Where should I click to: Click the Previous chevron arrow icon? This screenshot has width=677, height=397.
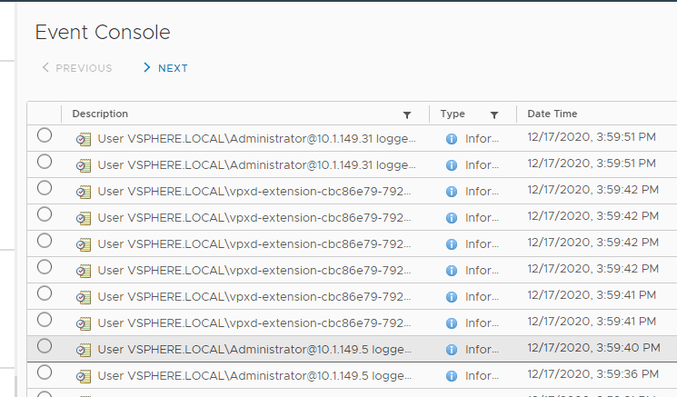(x=45, y=68)
